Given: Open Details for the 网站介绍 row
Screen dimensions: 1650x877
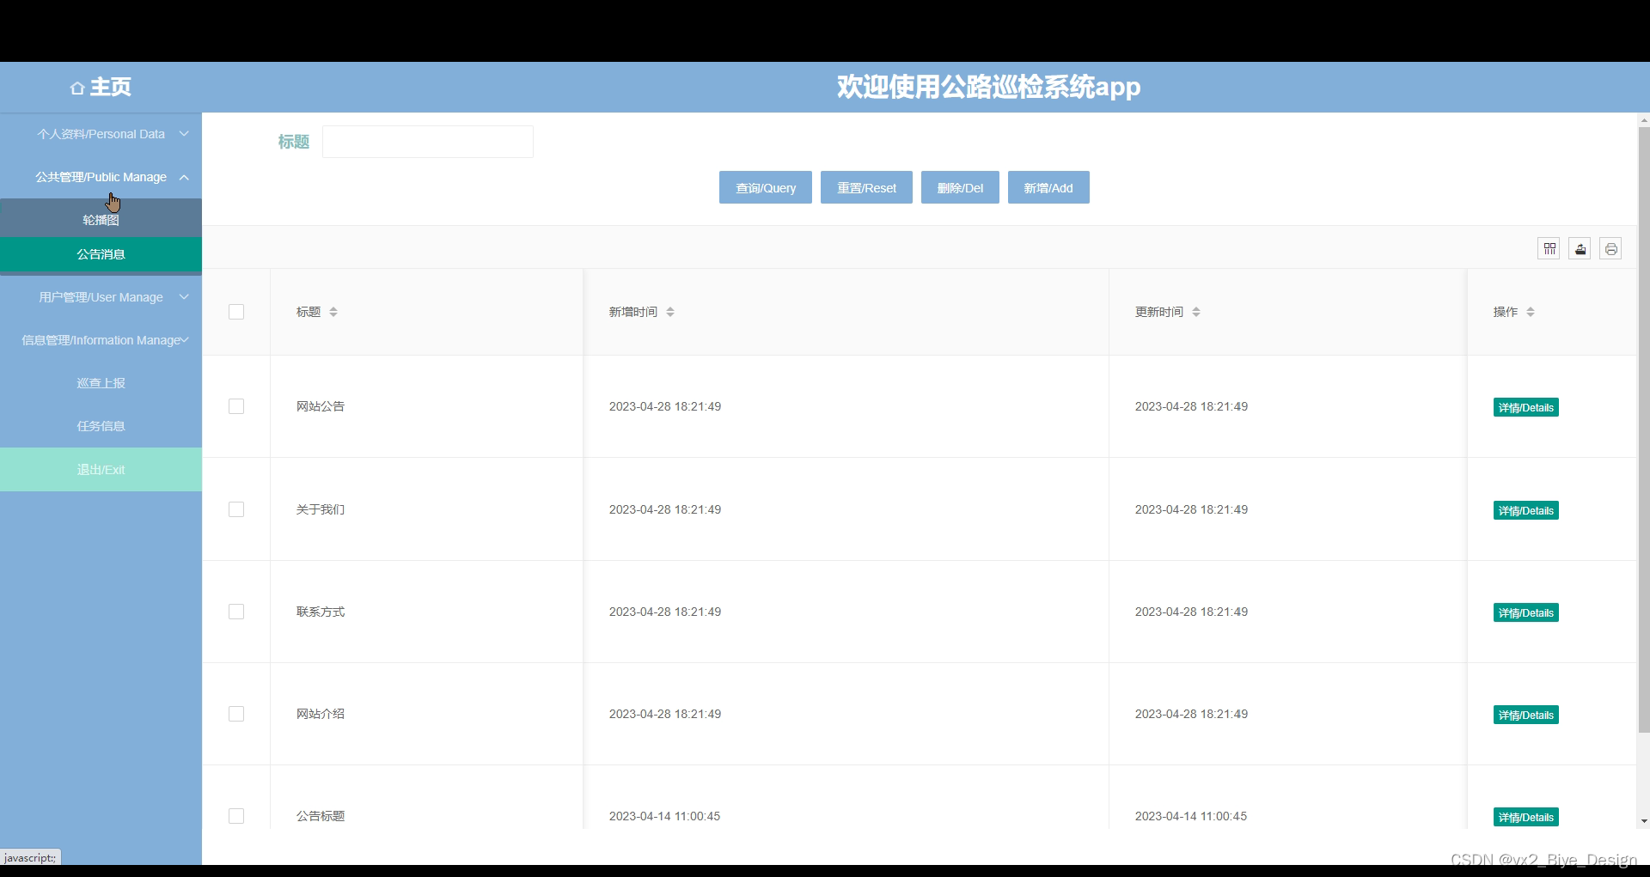Looking at the screenshot, I should coord(1526,715).
